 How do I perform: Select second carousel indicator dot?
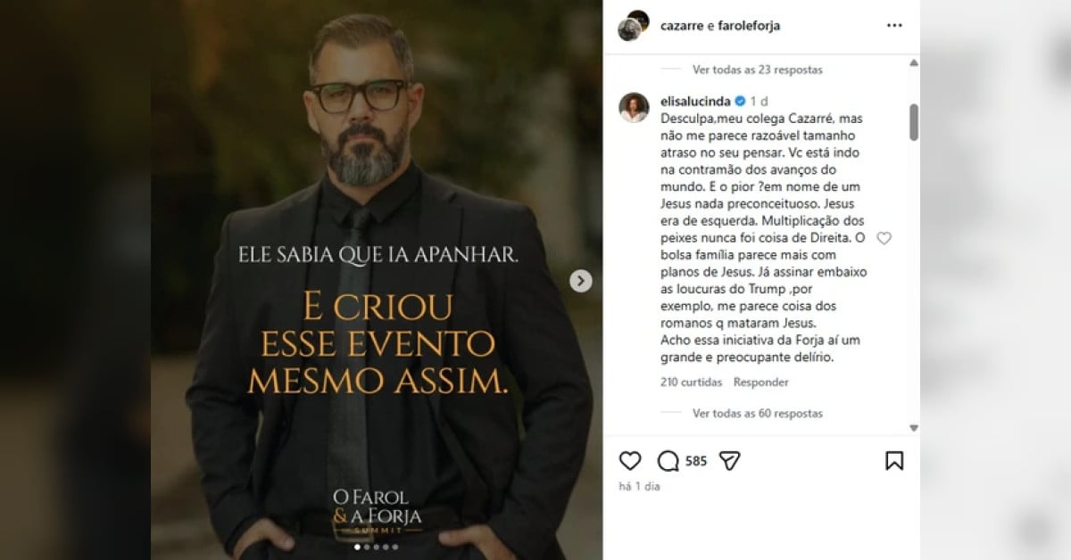(x=366, y=547)
